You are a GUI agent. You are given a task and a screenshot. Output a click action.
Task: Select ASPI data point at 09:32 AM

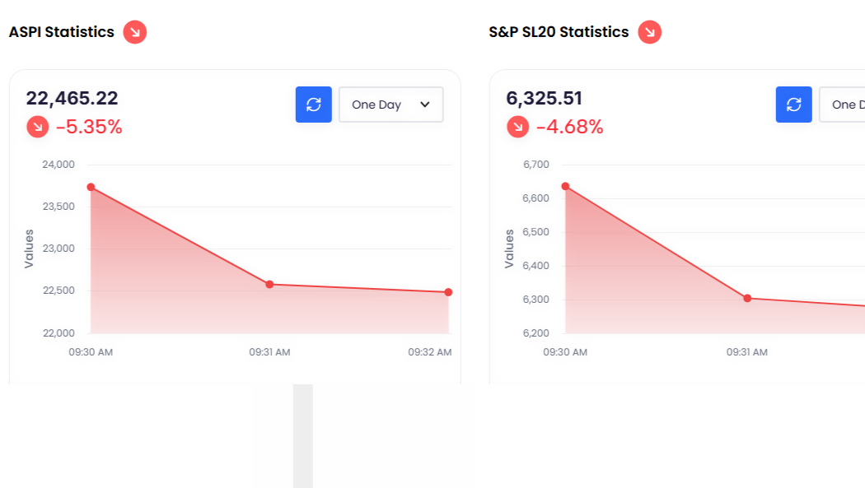tap(448, 292)
